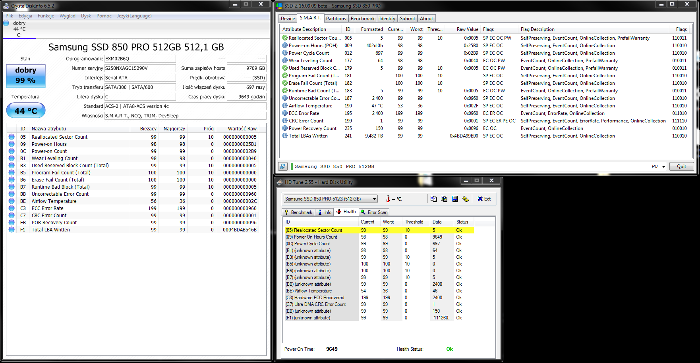Open the P0 drive selector dropdown in SSD-Z

click(663, 166)
